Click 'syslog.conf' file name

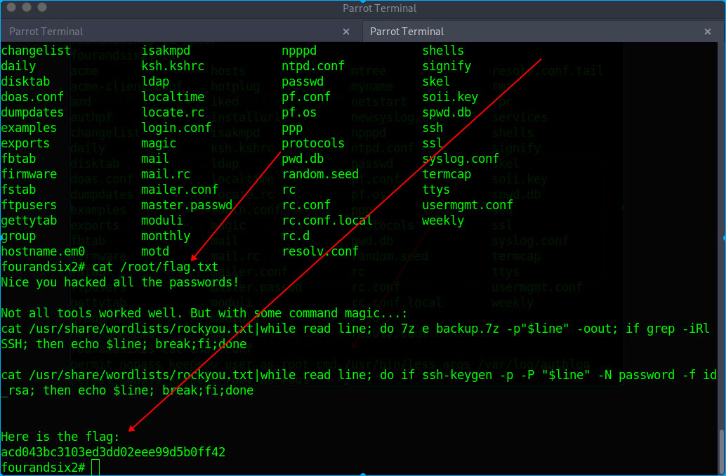click(461, 159)
